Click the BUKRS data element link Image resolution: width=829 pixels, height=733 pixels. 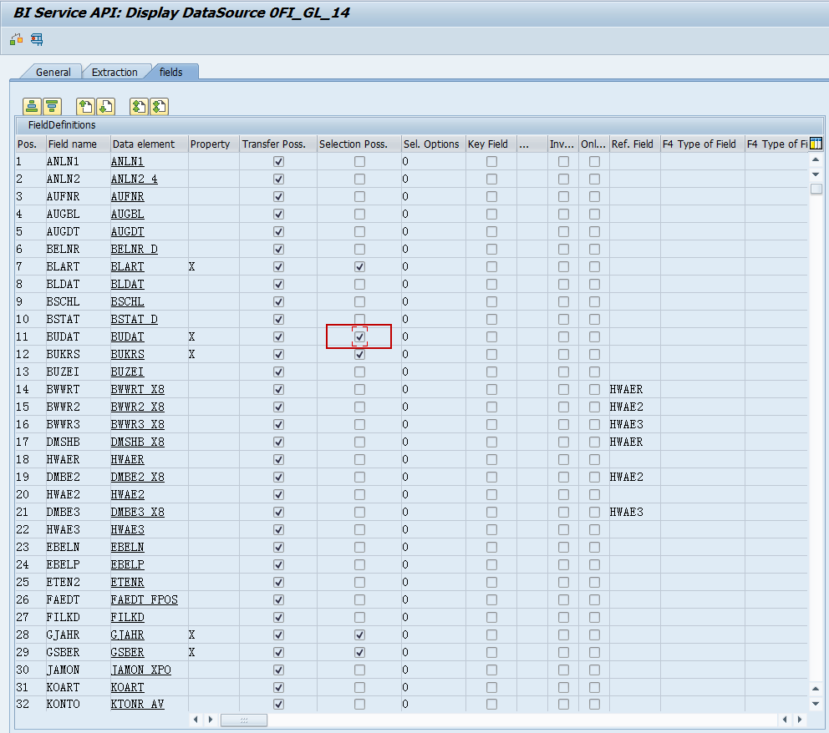(x=127, y=354)
